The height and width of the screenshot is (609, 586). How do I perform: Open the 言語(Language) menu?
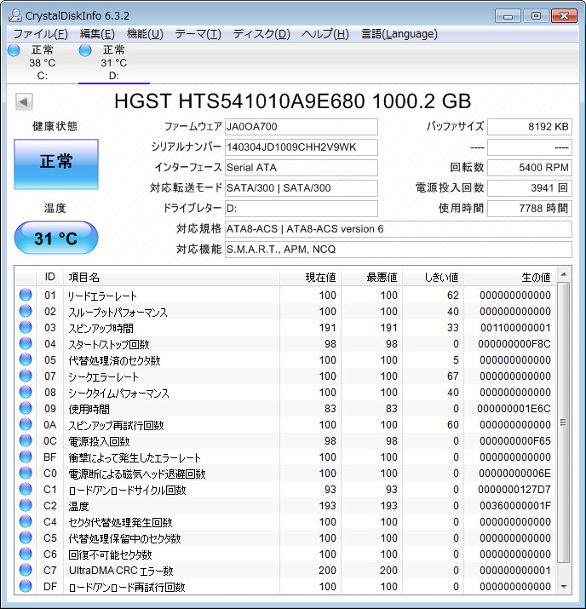pyautogui.click(x=399, y=34)
